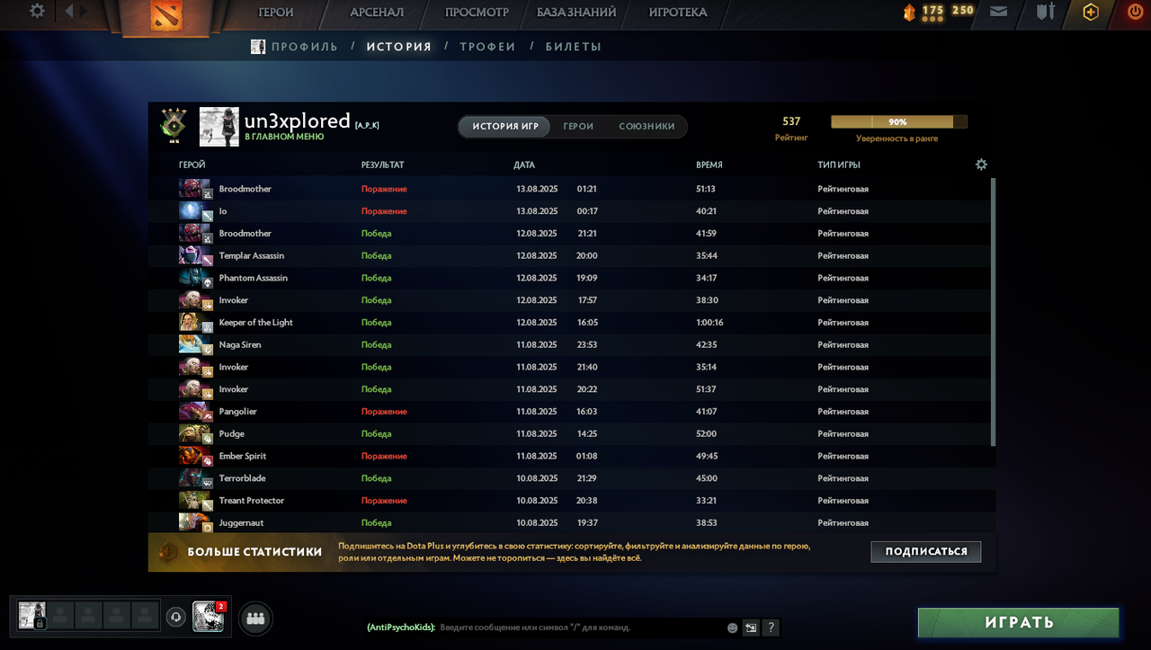Select the ГЕРОИ toggle in profile panel
Image resolution: width=1151 pixels, height=650 pixels.
tap(578, 127)
